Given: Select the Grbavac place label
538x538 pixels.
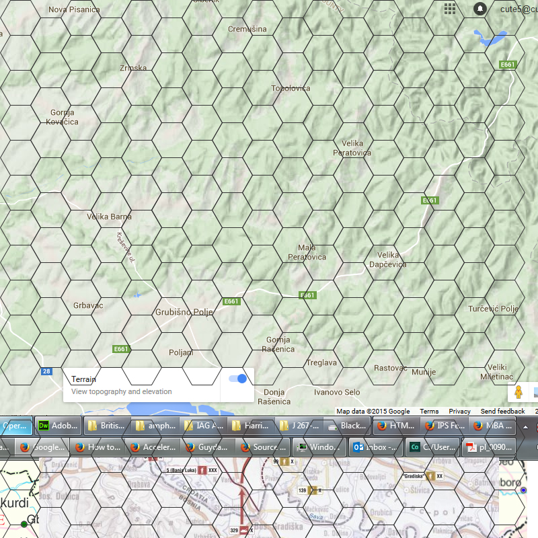Looking at the screenshot, I should (x=88, y=305).
